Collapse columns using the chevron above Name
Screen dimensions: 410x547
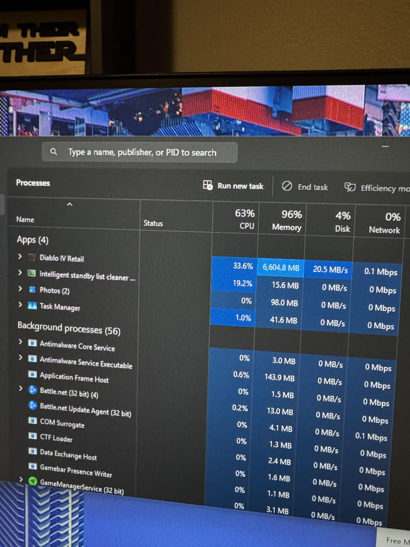pyautogui.click(x=70, y=205)
